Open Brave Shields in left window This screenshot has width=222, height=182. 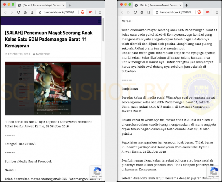(83, 12)
